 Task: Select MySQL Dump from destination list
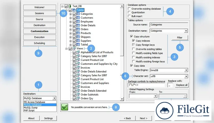[40, 108]
